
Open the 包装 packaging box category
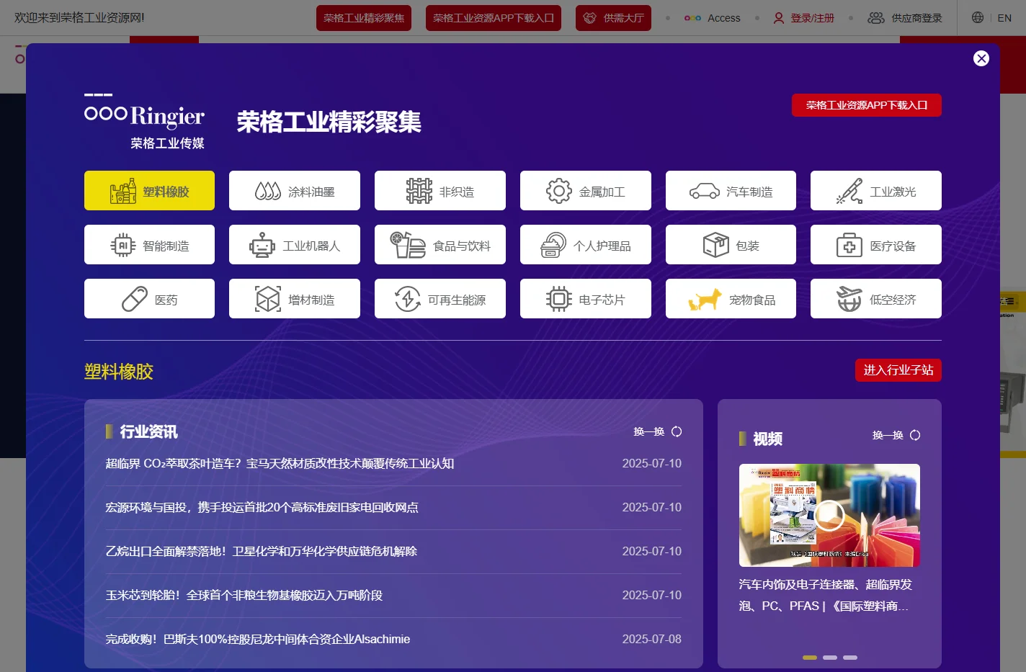click(731, 245)
